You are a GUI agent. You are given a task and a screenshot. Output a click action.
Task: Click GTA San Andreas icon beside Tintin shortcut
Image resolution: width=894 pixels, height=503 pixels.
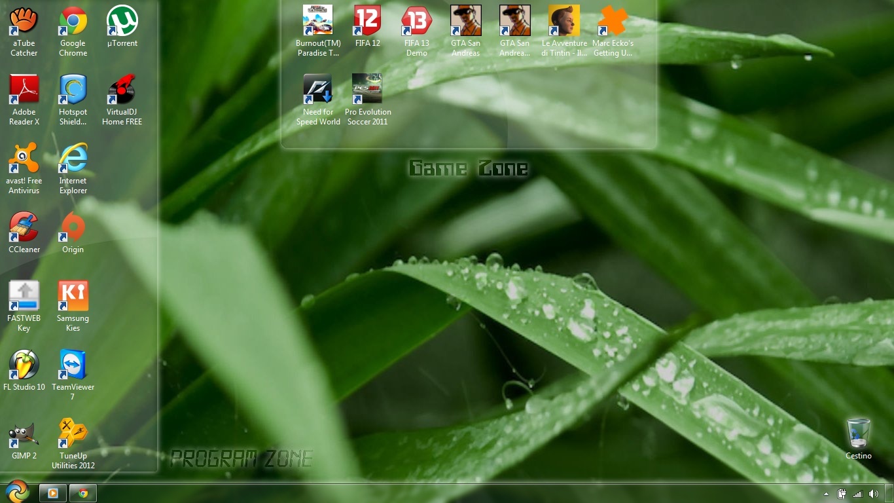pyautogui.click(x=515, y=31)
